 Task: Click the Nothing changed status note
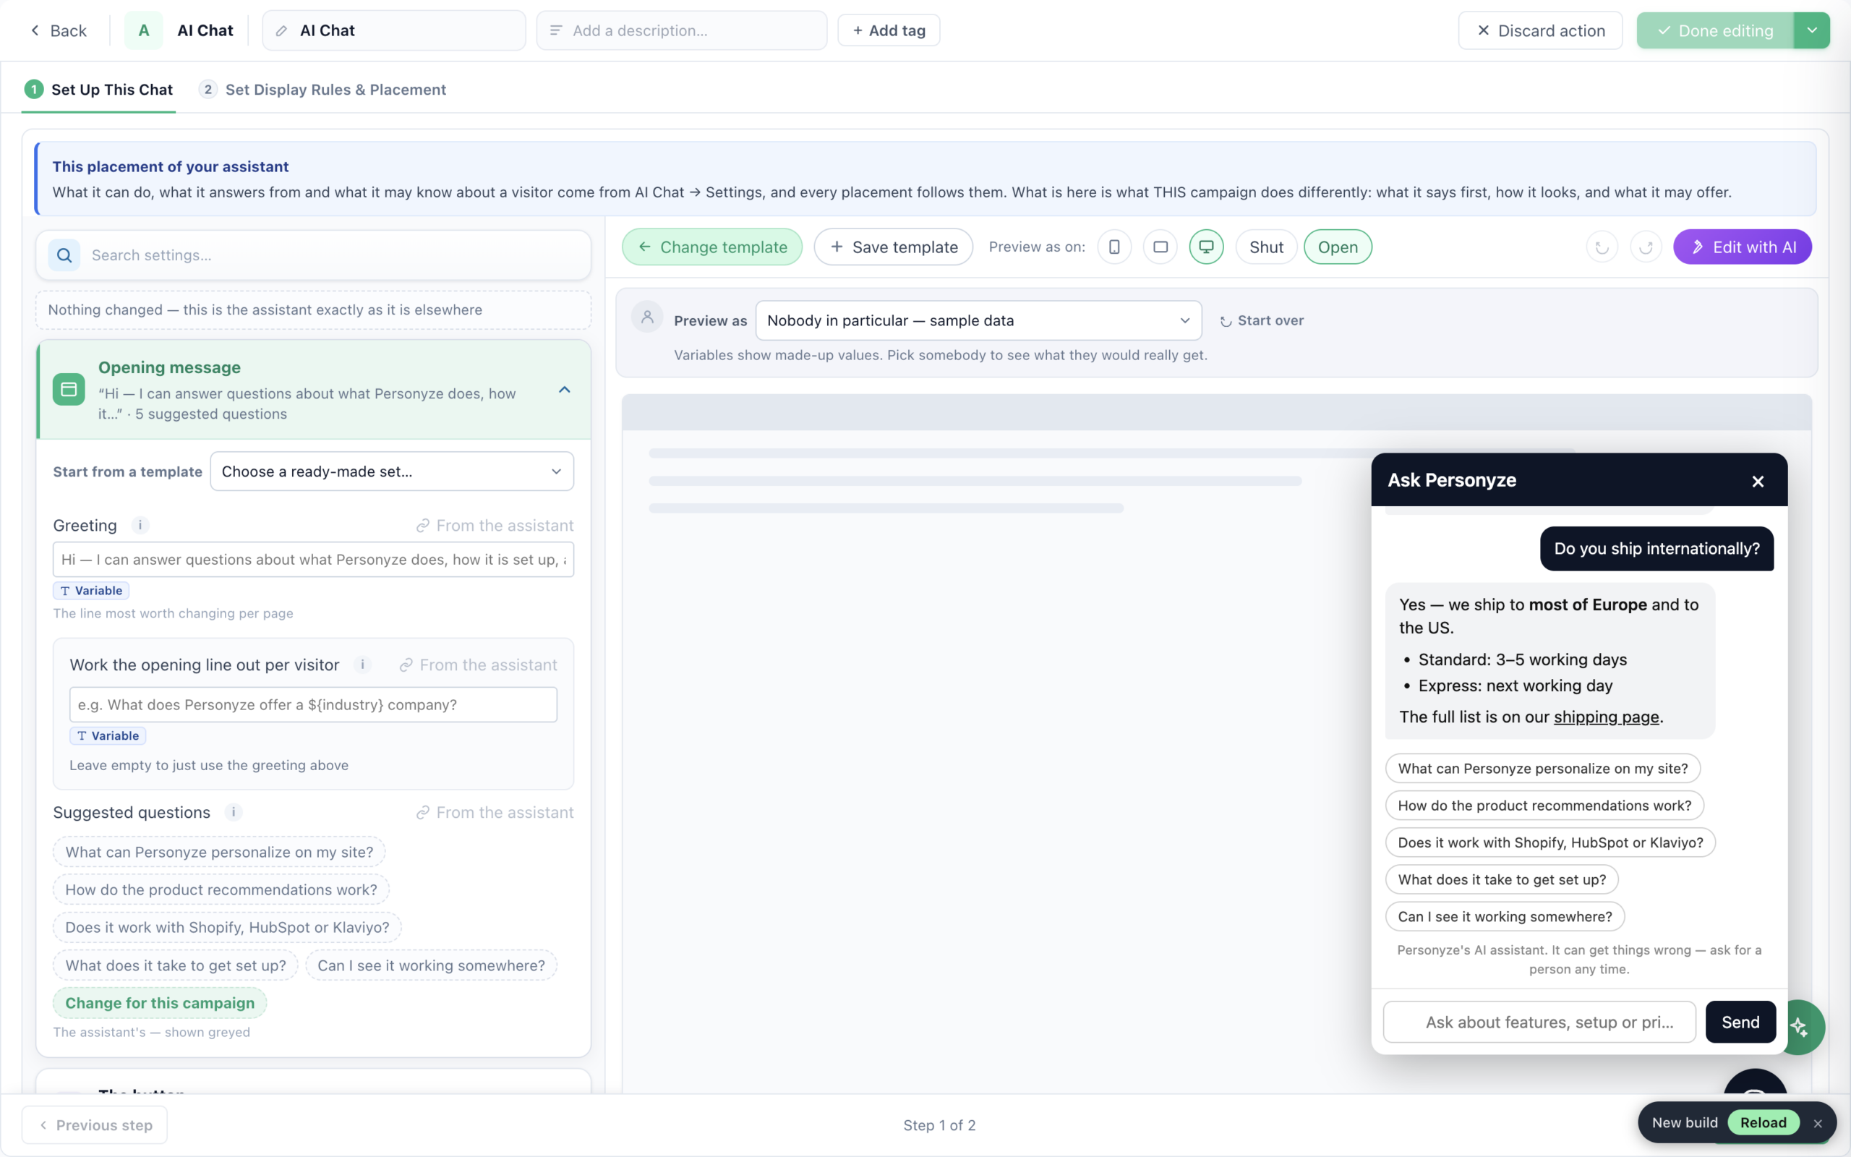pyautogui.click(x=314, y=310)
